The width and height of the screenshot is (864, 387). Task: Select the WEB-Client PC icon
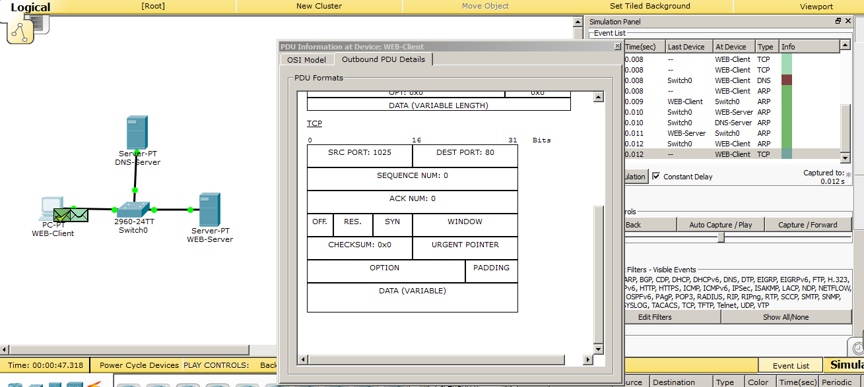coord(52,209)
